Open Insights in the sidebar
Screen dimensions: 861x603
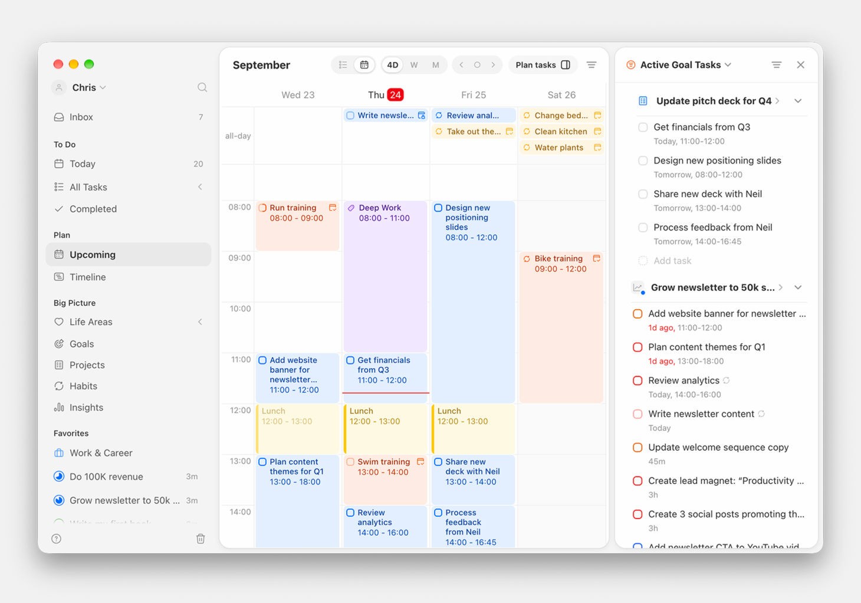[x=129, y=407]
